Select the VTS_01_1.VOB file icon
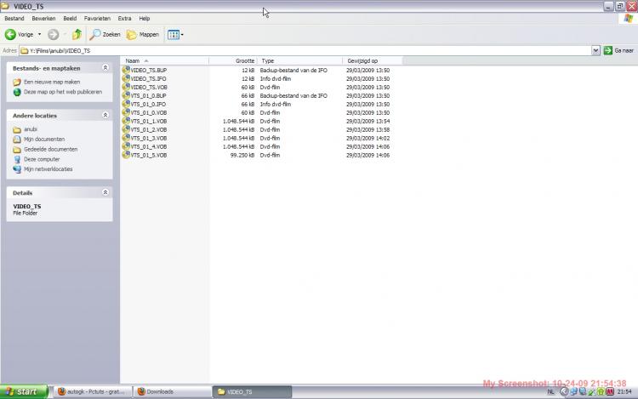Image resolution: width=638 pixels, height=399 pixels. pyautogui.click(x=126, y=121)
